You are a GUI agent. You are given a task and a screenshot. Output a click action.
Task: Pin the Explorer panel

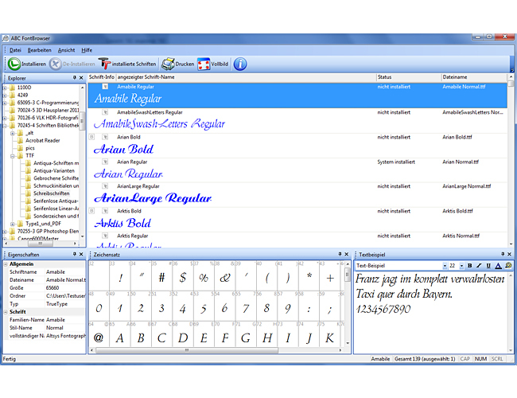(x=74, y=77)
